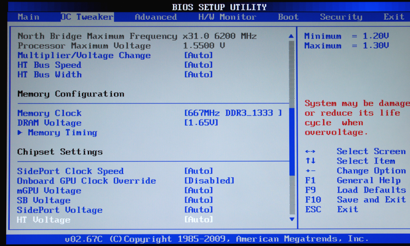The width and height of the screenshot is (410, 246).
Task: Switch to the Advanced tab
Action: [x=156, y=17]
